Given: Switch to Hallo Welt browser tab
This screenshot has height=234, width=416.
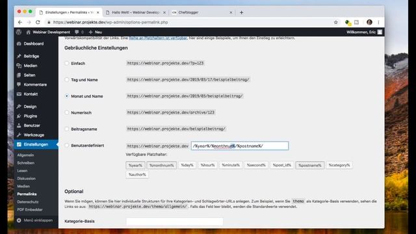Looking at the screenshot, I should tap(136, 12).
